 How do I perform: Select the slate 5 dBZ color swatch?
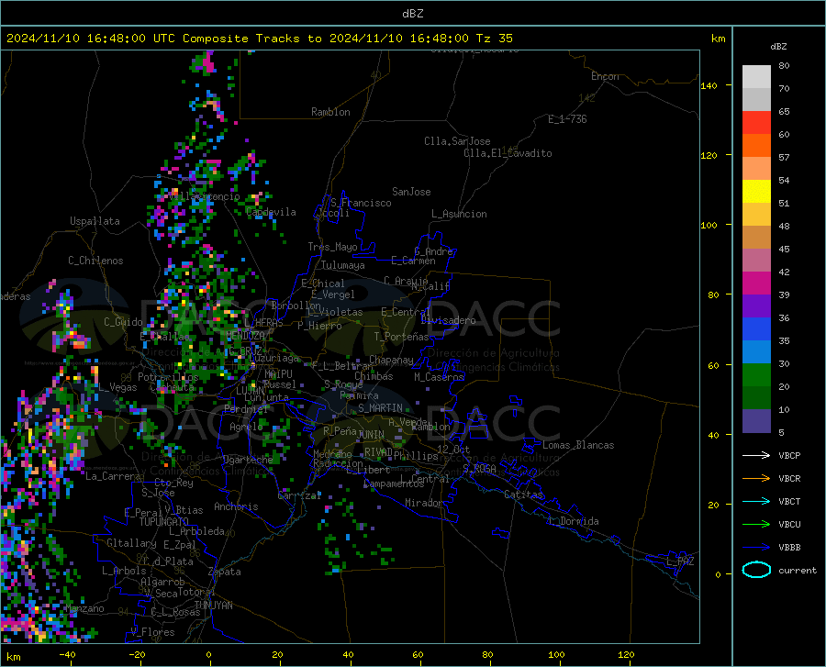click(756, 421)
